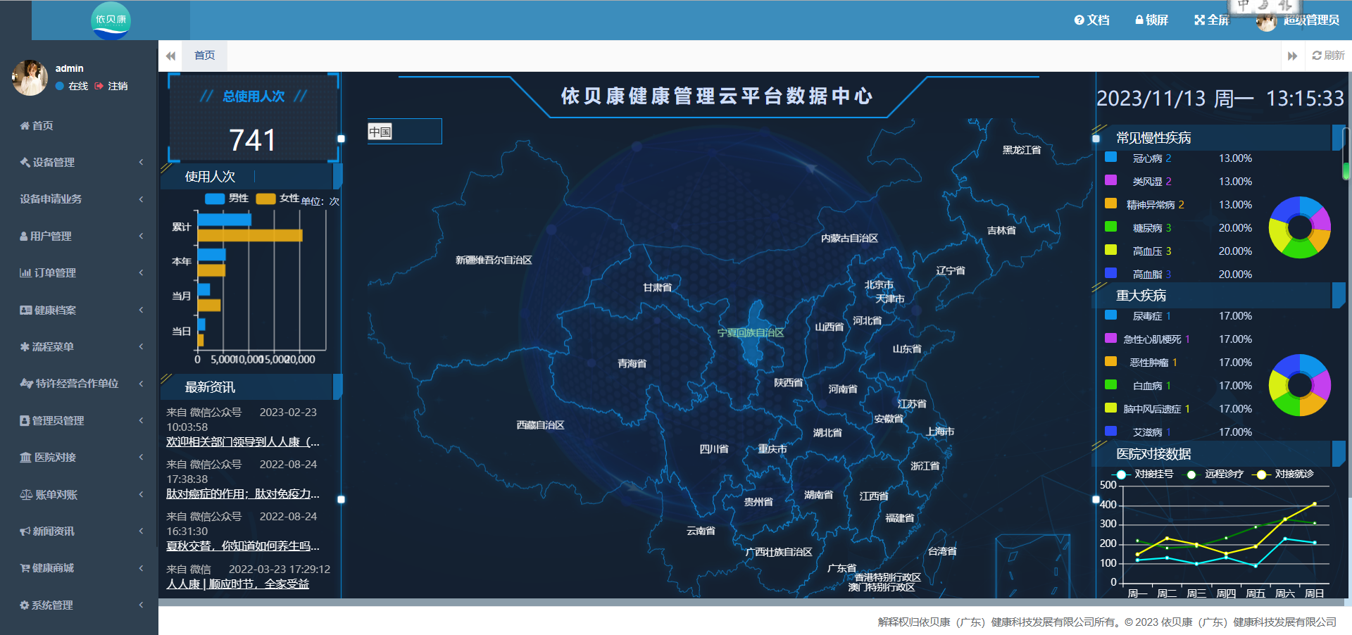Open news link 欢迎相关部门领导到人人康
1352x635 pixels.
click(243, 442)
